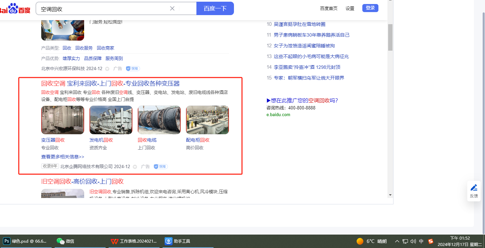Click the 百度一下 search button
This screenshot has height=248, width=485.
(x=215, y=8)
